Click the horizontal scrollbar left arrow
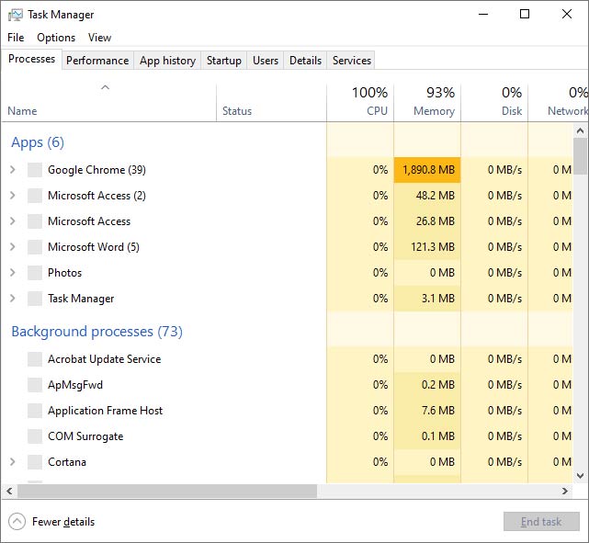 click(9, 492)
